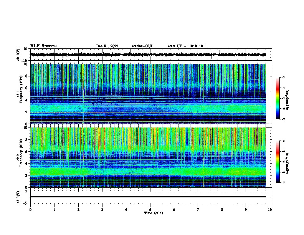Click the ch.1(V) waveform axis label

[18, 55]
